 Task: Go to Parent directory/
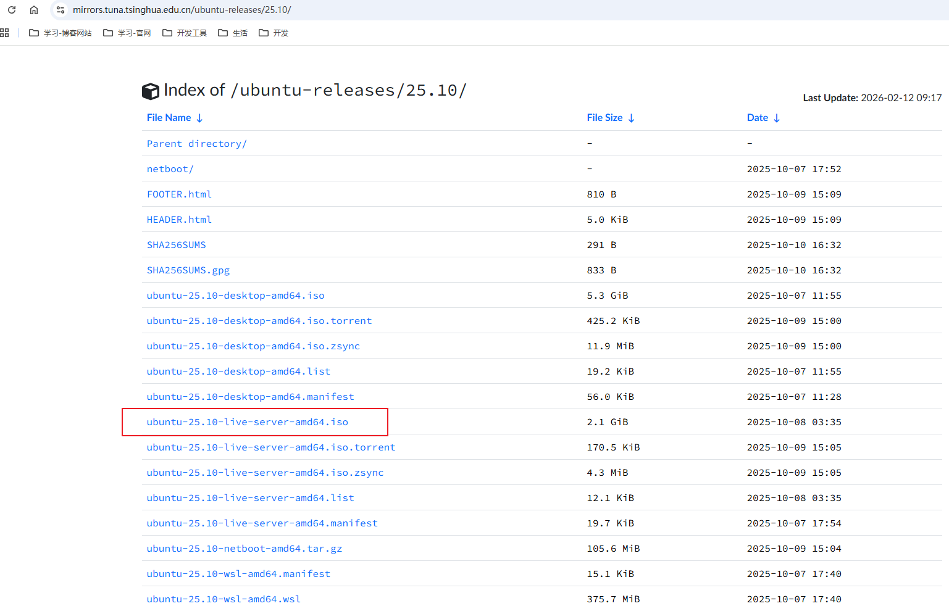tap(196, 144)
